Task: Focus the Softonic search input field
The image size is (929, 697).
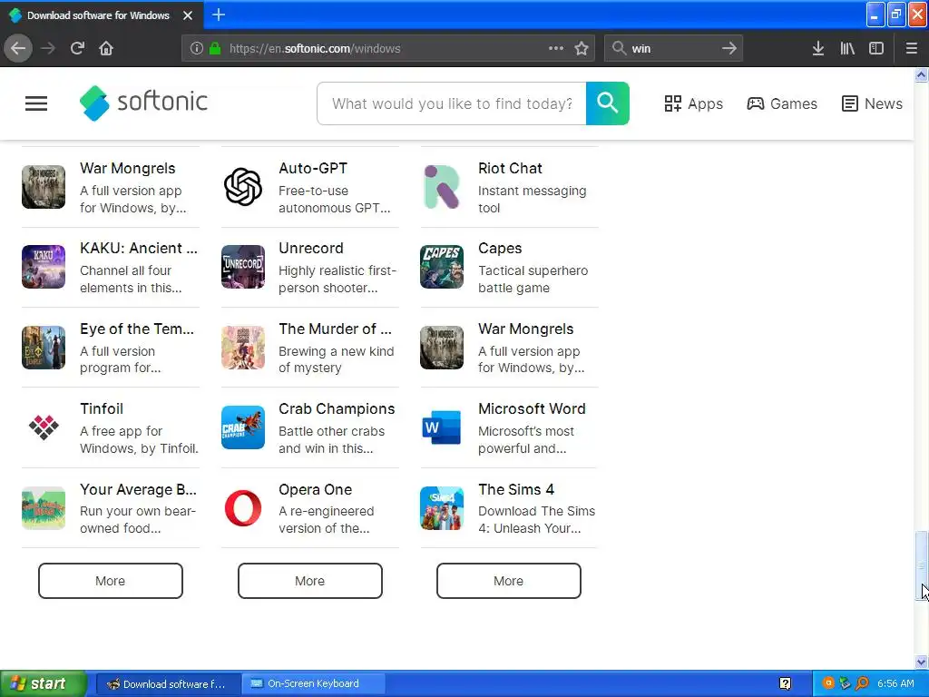Action: coord(452,103)
